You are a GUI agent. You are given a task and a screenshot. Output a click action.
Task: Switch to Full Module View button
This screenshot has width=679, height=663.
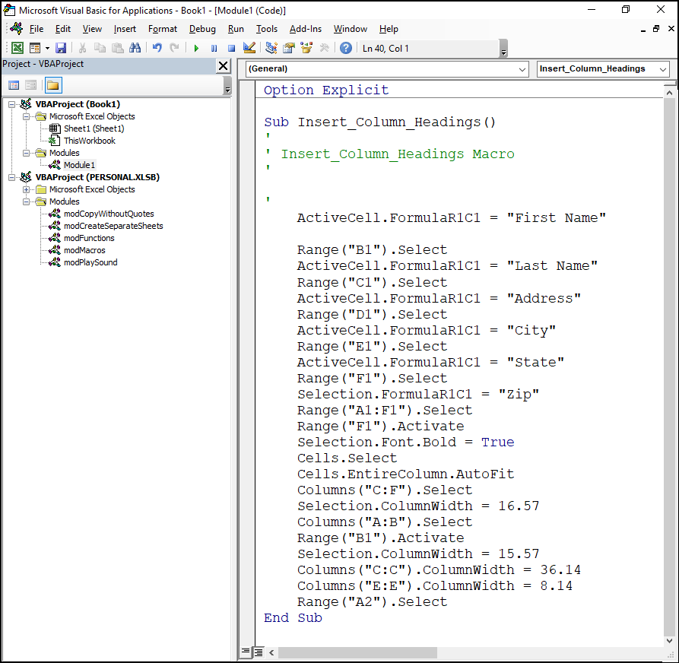(258, 652)
